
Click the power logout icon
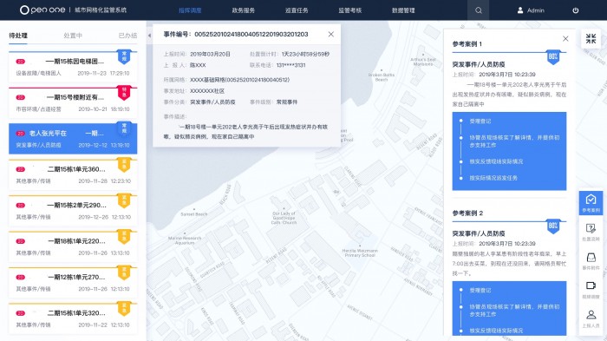[x=576, y=10]
